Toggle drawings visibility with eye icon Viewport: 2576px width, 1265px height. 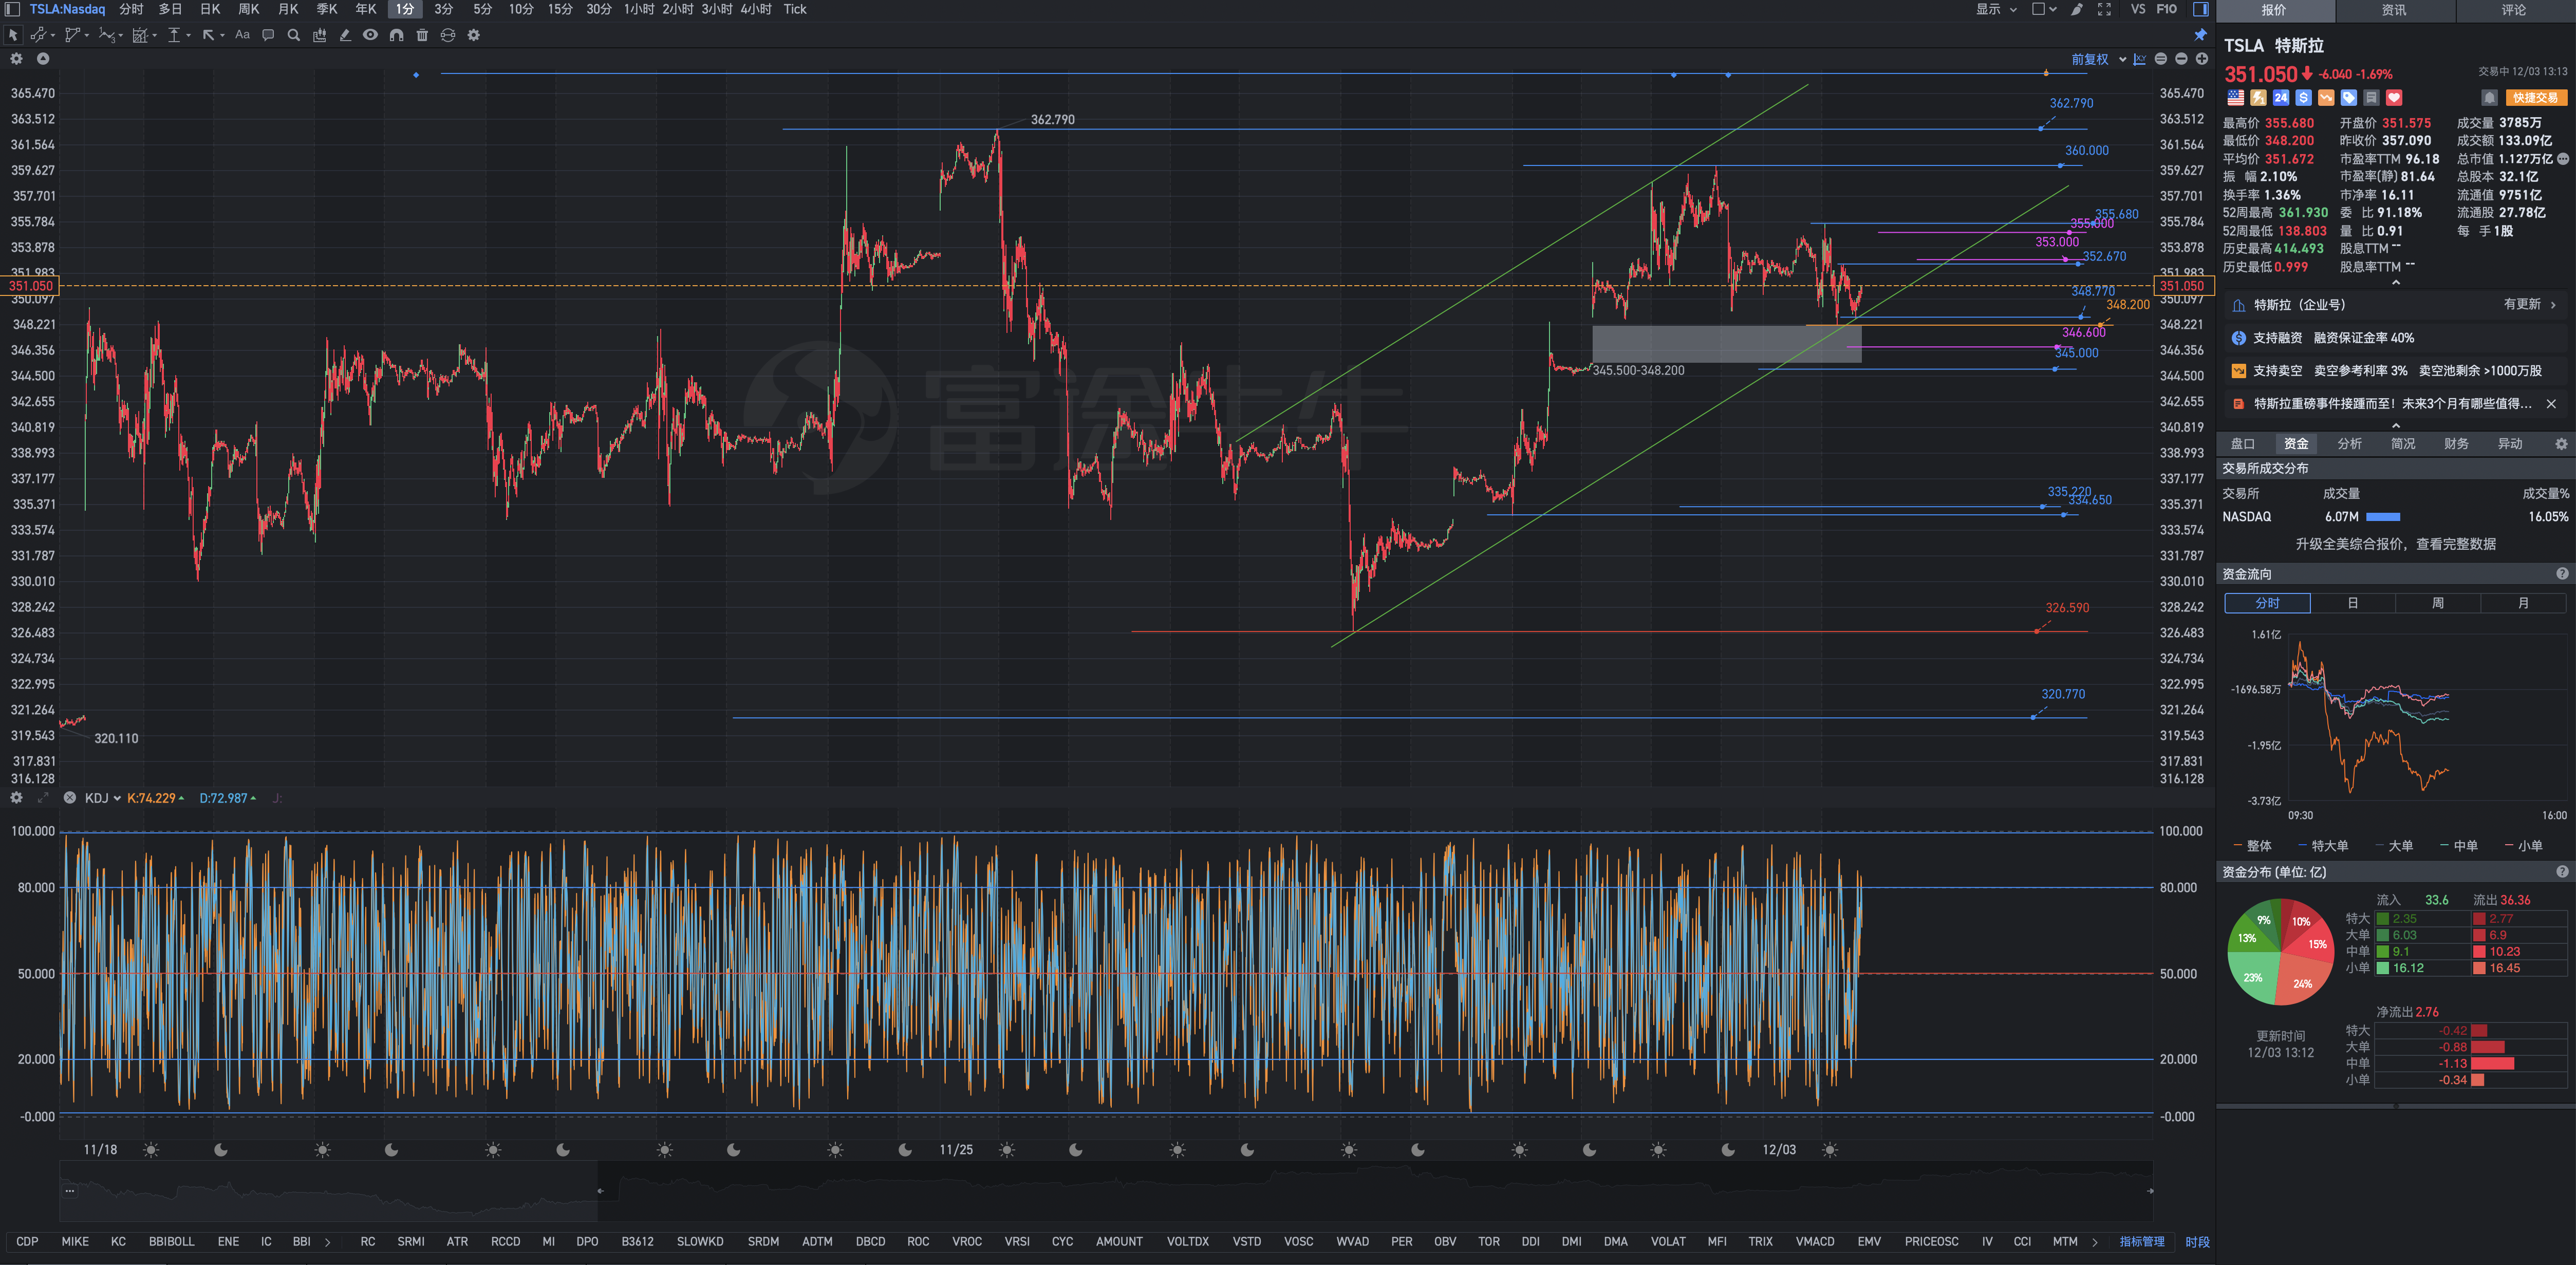(x=370, y=35)
